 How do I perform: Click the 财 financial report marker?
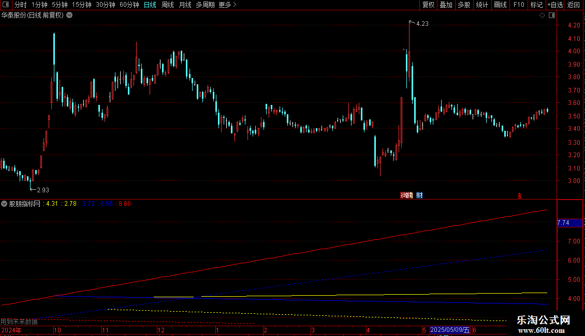419,195
